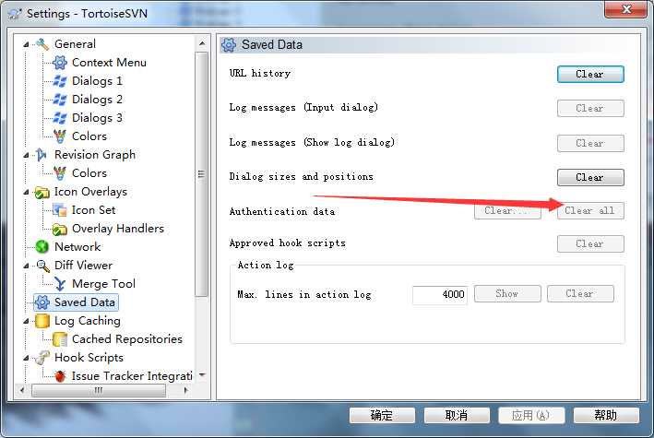This screenshot has height=438, width=654.
Task: Click the Dialogs 2 windows icon
Action: (60, 100)
